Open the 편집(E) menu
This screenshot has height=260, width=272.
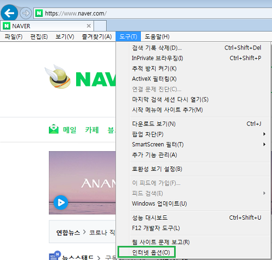click(x=39, y=37)
